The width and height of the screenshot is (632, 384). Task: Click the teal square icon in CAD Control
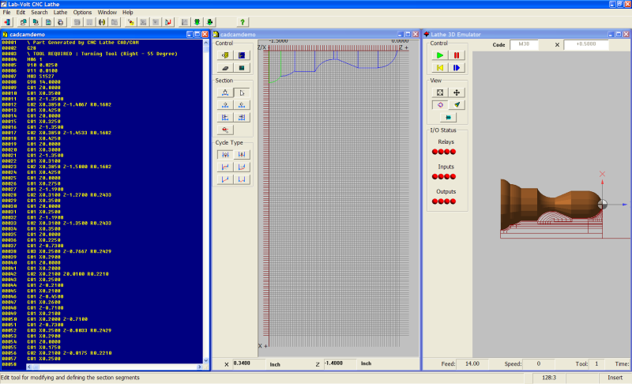coord(242,68)
